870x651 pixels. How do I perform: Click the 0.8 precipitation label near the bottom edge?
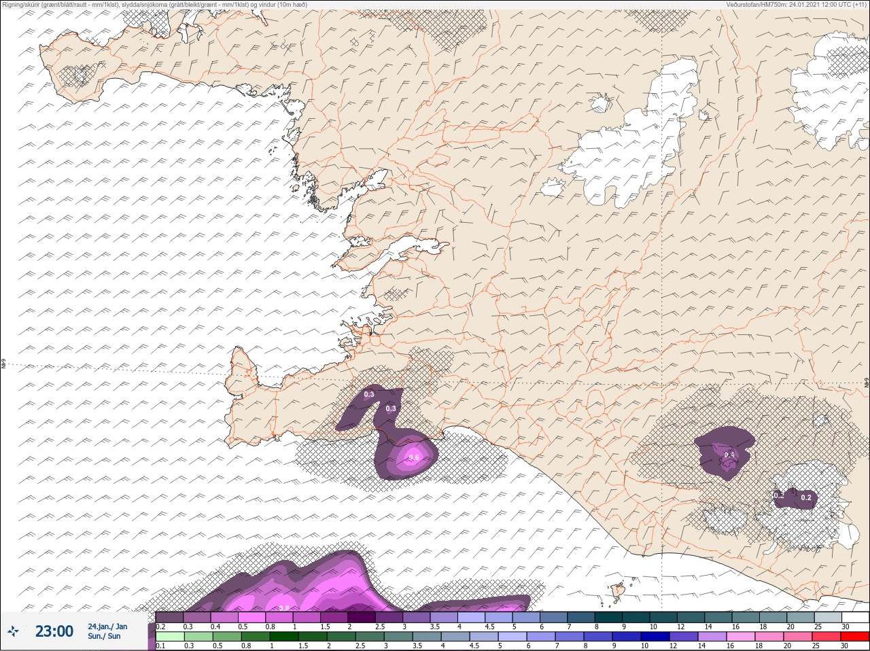(x=284, y=608)
